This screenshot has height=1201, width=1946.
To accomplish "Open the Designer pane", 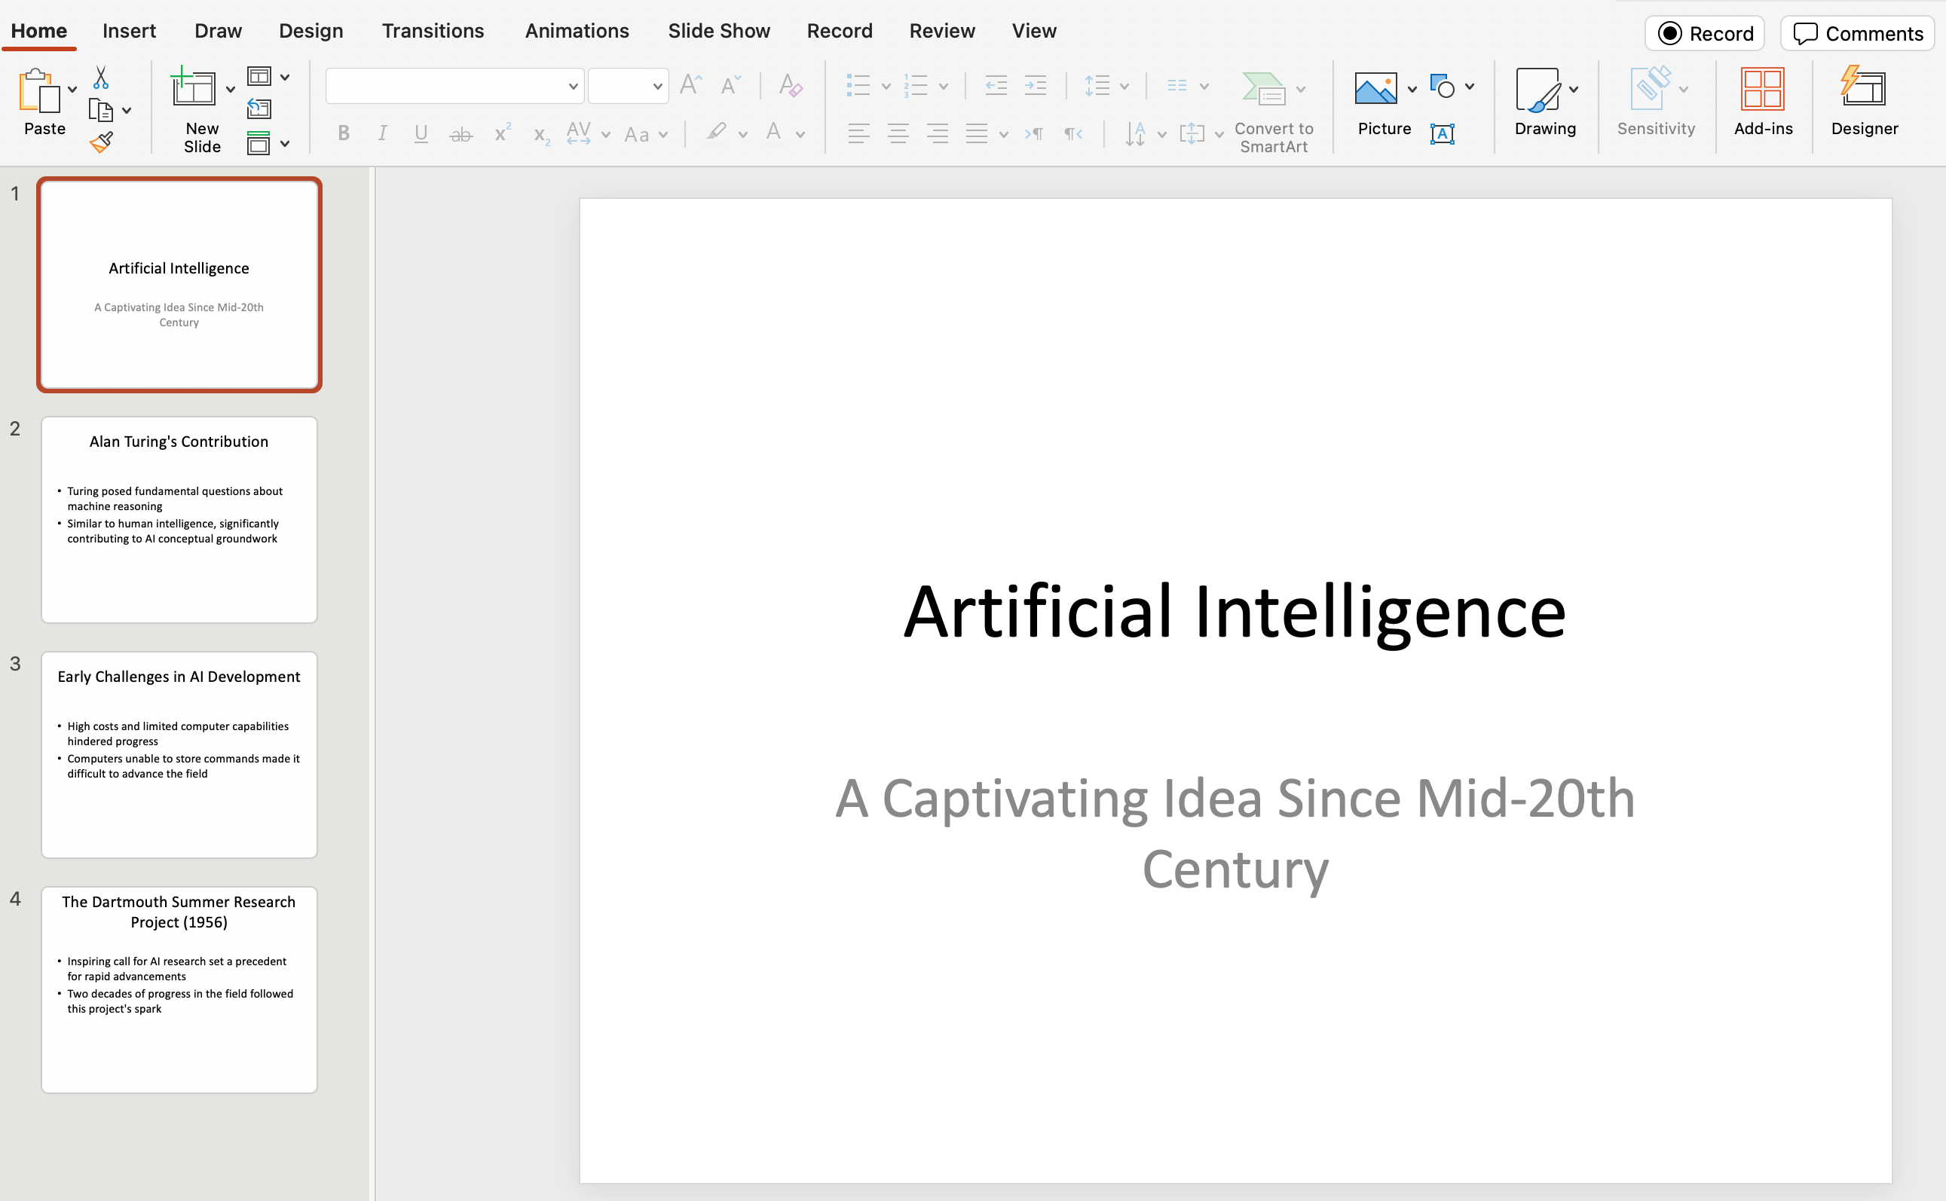I will 1863,102.
